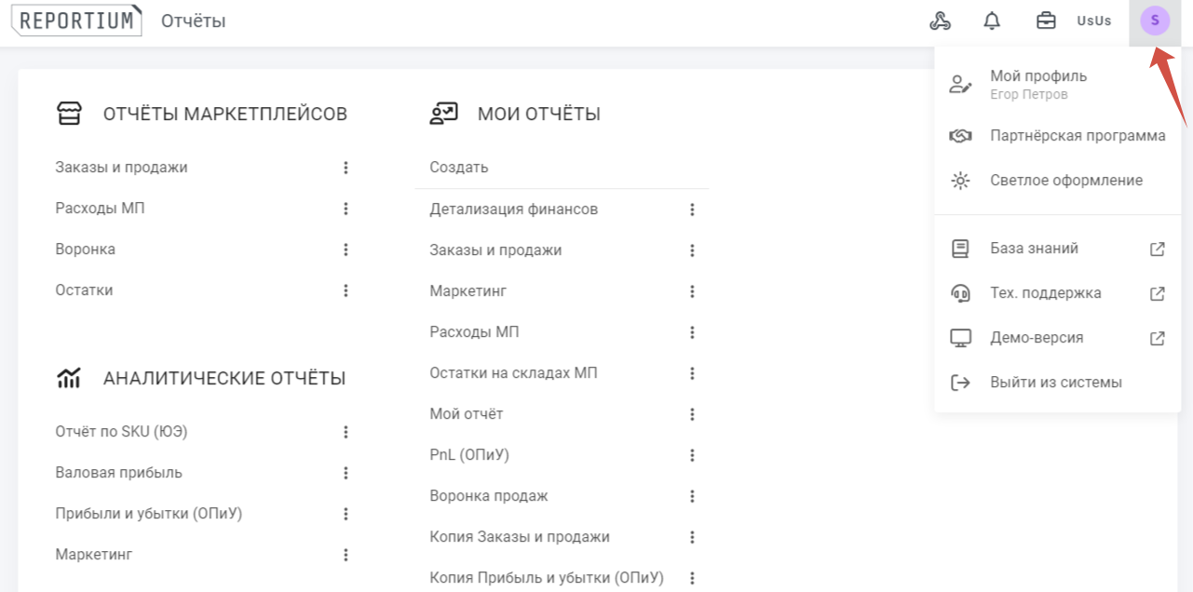Click Создать under Мои отчёты
Viewport: 1193px width, 592px height.
click(459, 168)
